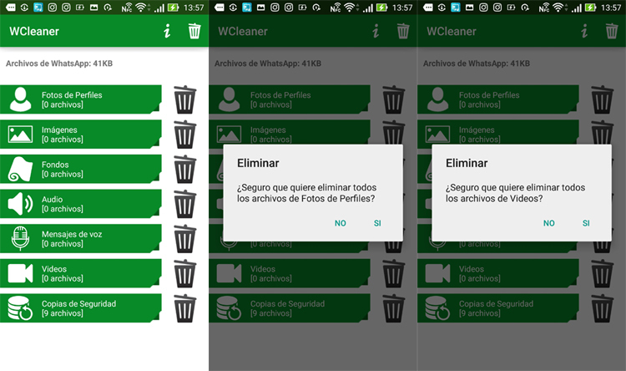
Task: Open Copias de Seguridad row on the undimmed screen
Action: click(82, 308)
